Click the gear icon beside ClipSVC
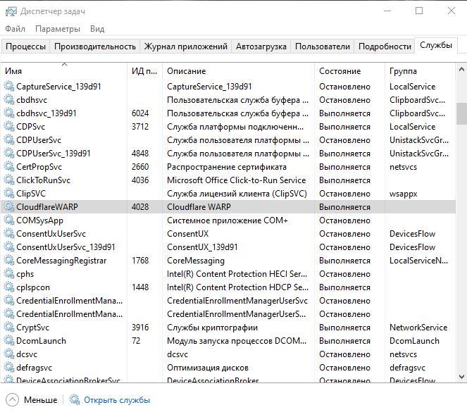This screenshot has width=467, height=417. click(x=9, y=194)
